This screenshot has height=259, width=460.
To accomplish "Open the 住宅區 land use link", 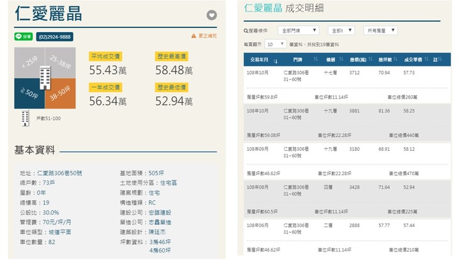I will click(169, 183).
